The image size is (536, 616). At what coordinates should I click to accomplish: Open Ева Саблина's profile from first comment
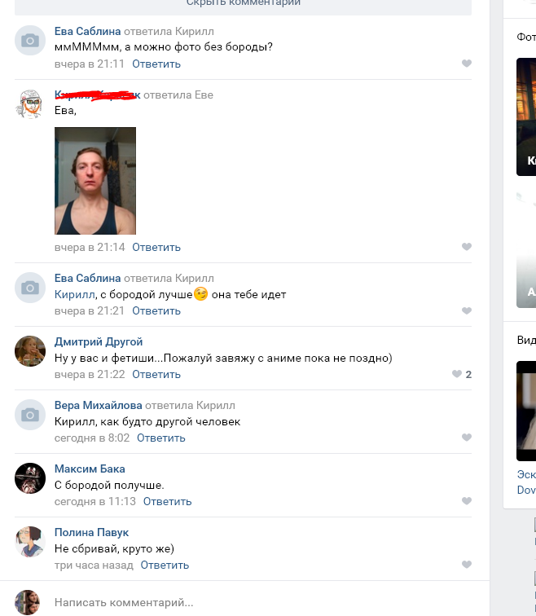(87, 31)
